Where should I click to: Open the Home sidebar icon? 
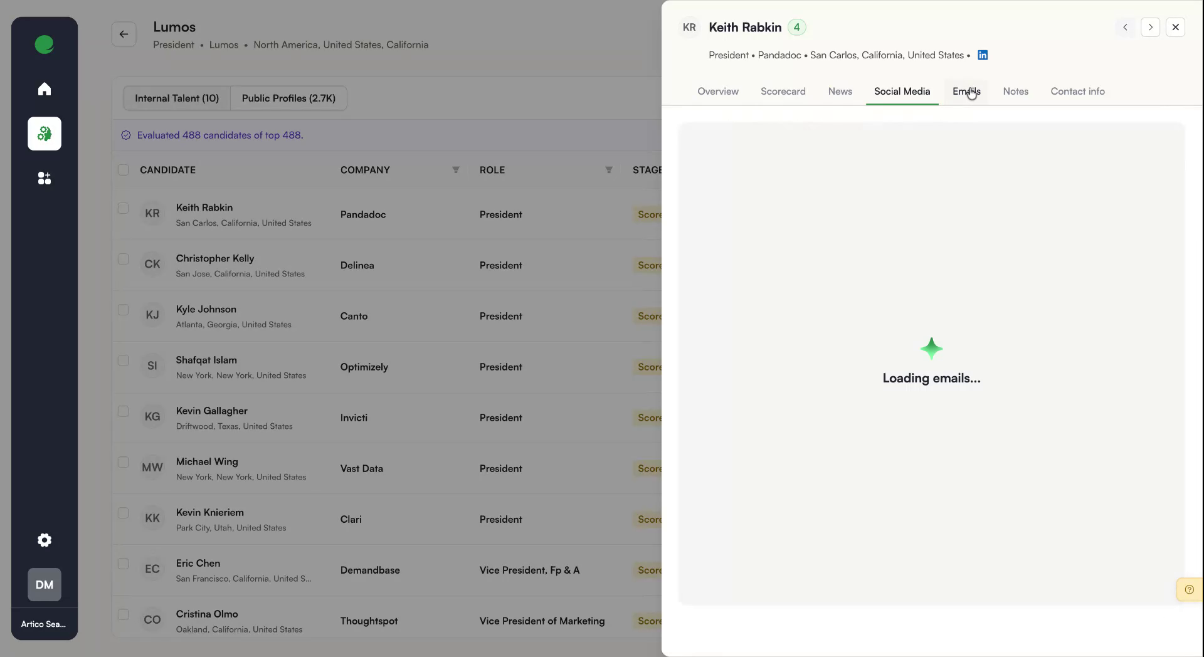coord(44,88)
